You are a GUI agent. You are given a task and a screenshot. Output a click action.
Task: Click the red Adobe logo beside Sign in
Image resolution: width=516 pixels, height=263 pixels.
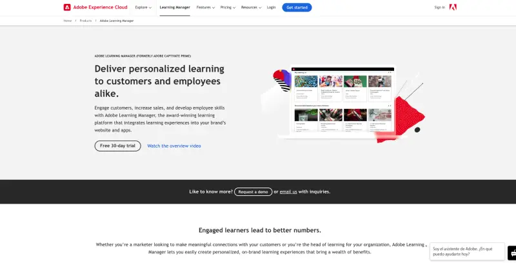453,7
